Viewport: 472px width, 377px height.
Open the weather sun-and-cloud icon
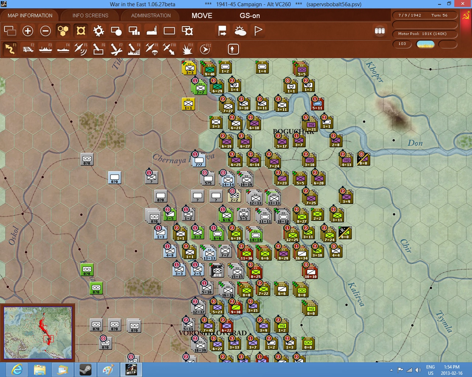pyautogui.click(x=240, y=31)
